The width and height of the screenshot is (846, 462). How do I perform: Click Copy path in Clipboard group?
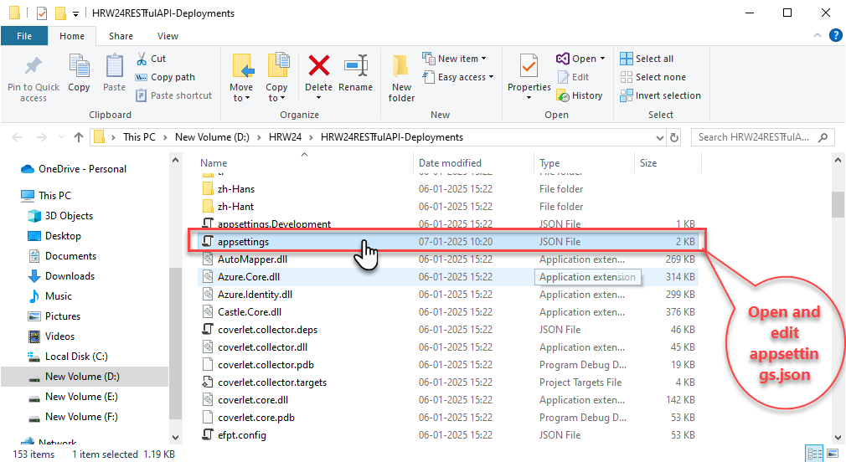(165, 77)
